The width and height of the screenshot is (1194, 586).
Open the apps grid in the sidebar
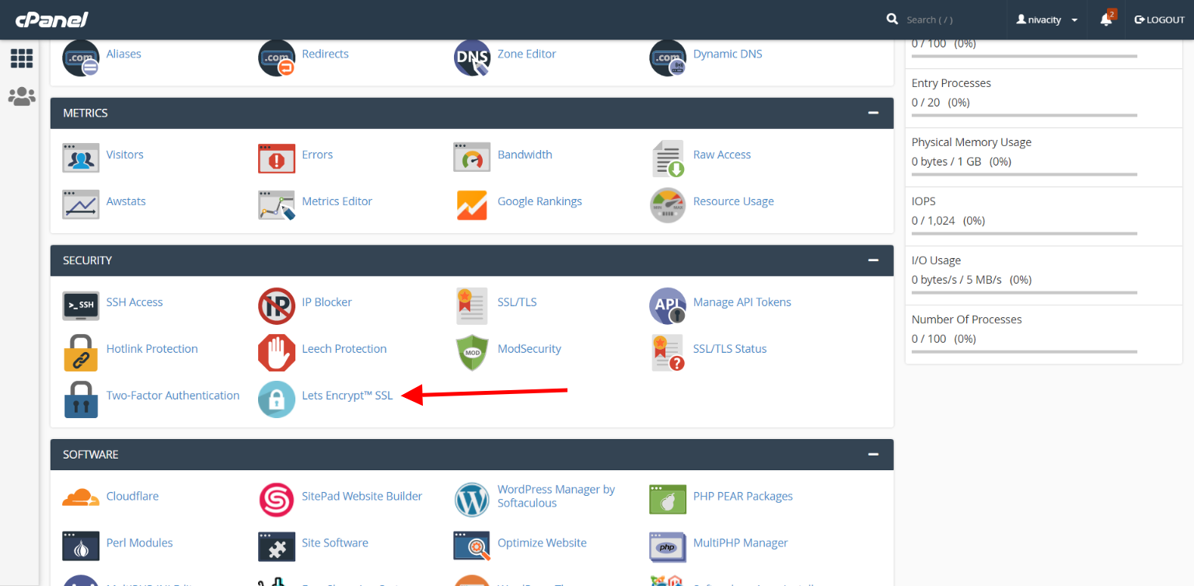pyautogui.click(x=21, y=58)
